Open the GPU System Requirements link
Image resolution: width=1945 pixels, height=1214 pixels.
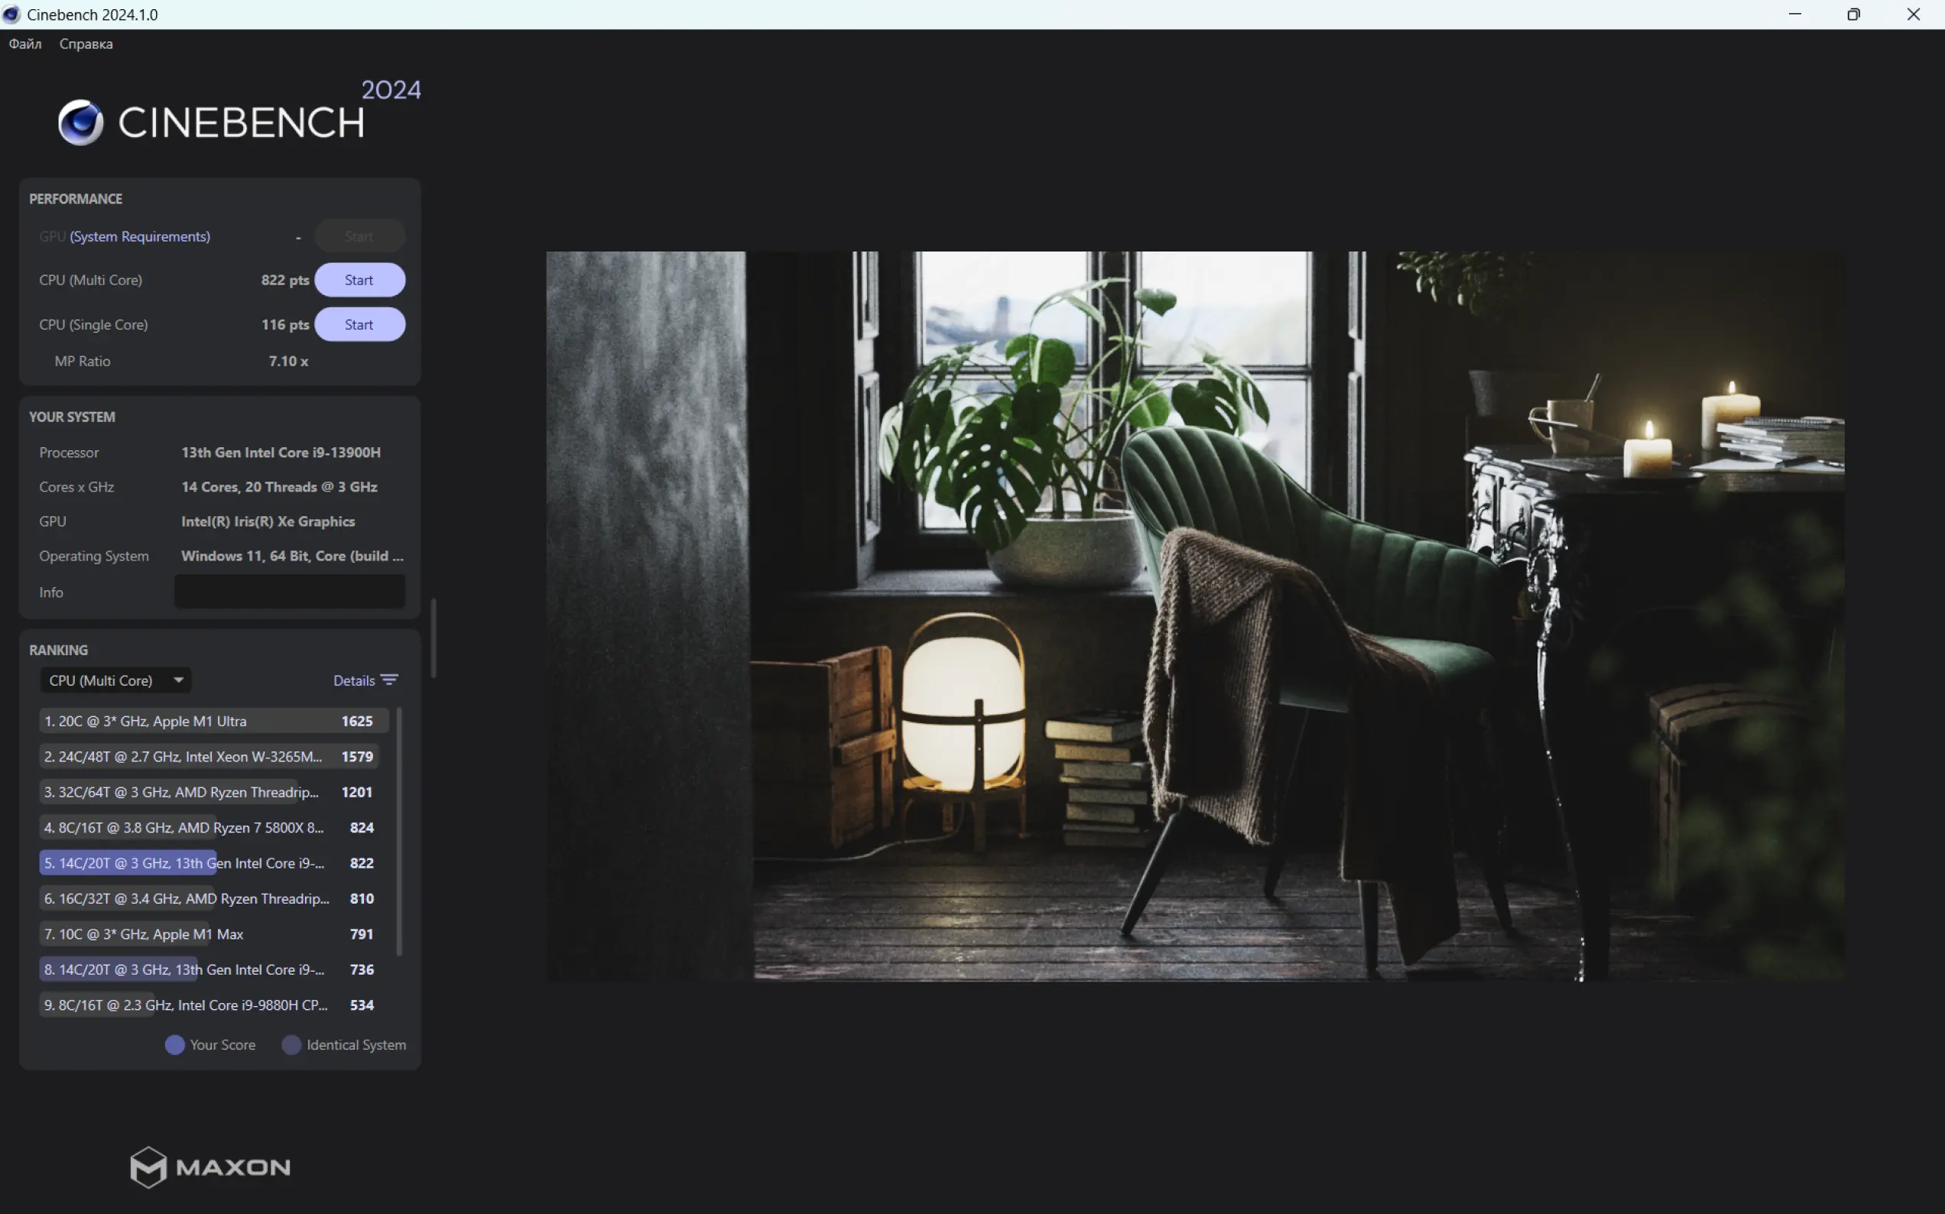pos(140,236)
